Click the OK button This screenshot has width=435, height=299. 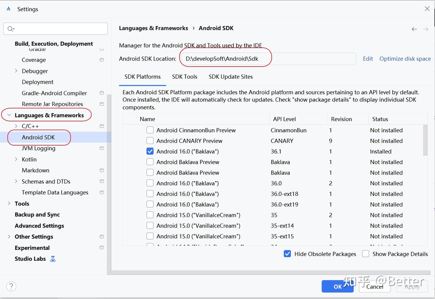[338, 287]
